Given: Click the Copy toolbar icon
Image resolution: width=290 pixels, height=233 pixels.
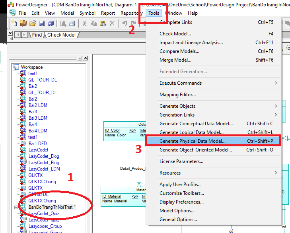Looking at the screenshot, I should [93, 23].
